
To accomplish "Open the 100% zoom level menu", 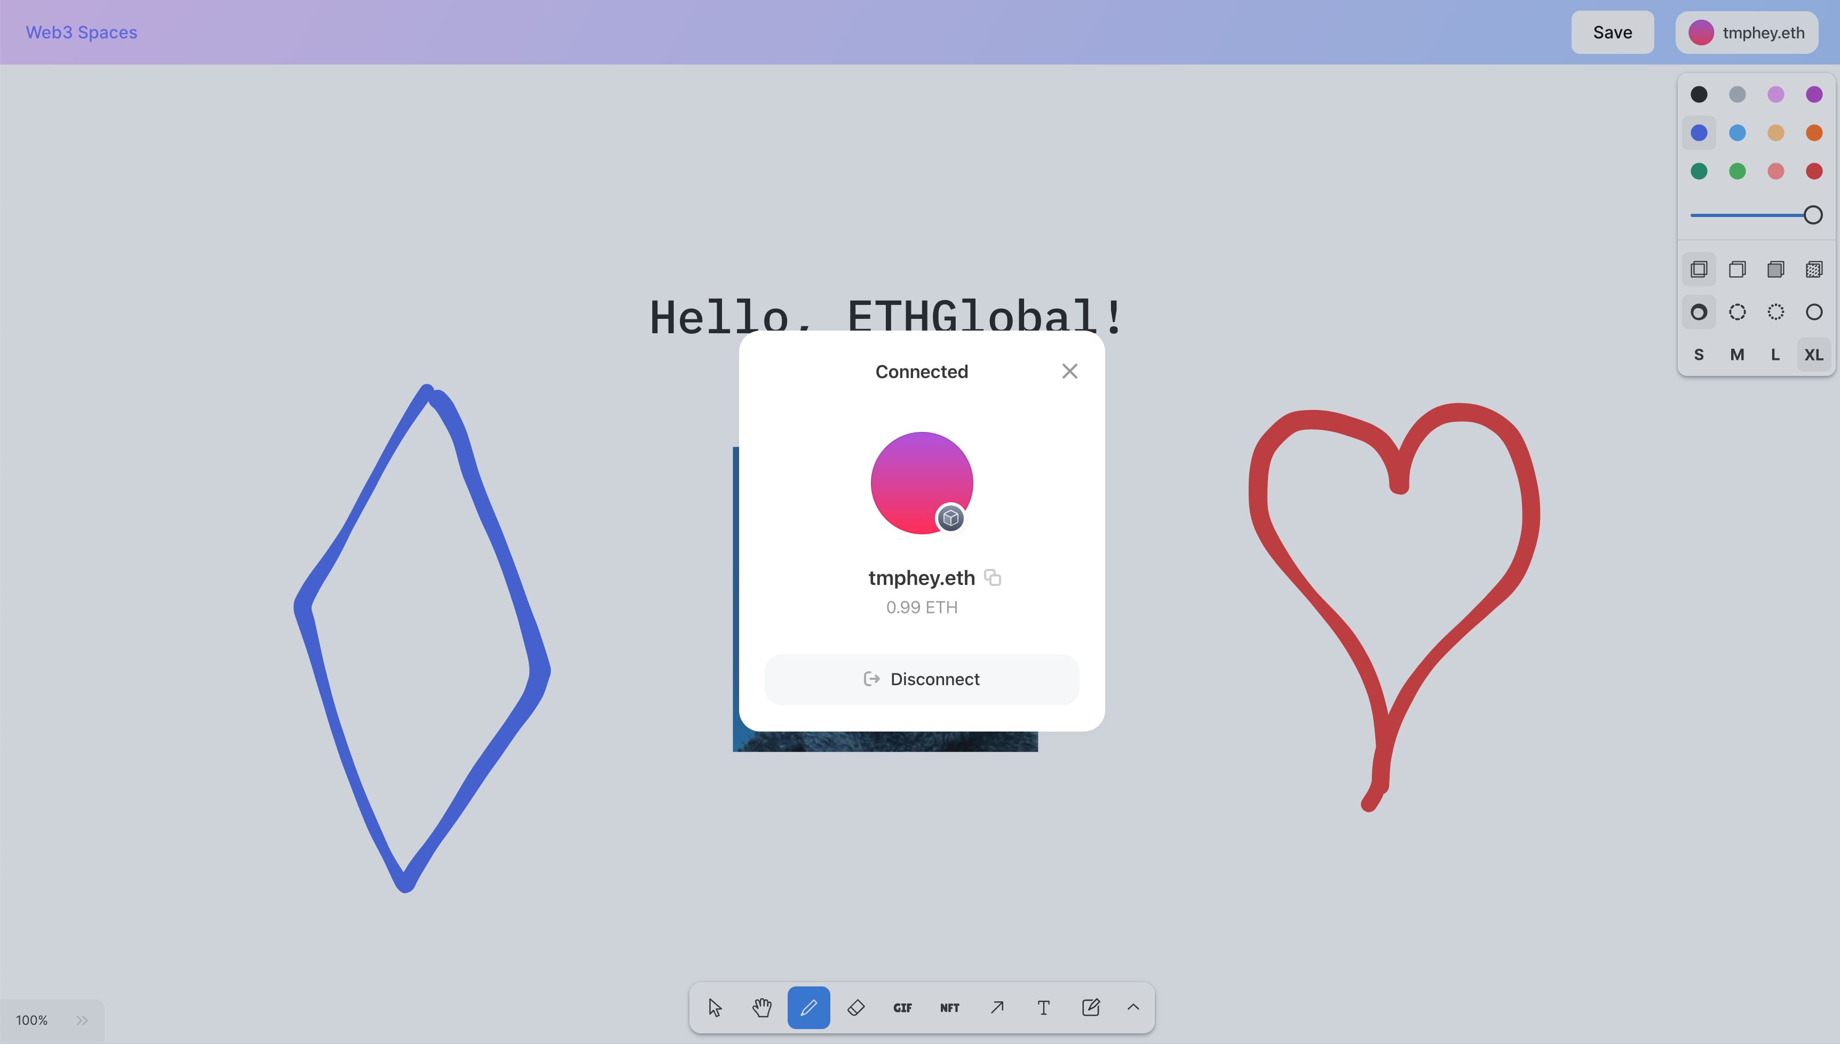I will (31, 1021).
